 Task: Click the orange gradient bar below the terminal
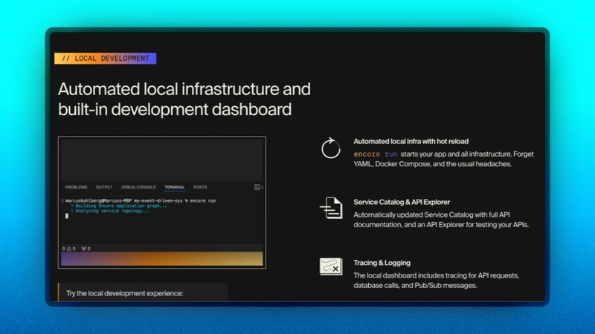click(161, 259)
